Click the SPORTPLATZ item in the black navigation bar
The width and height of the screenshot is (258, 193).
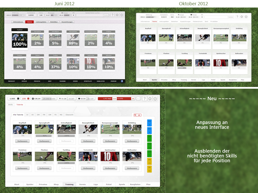pos(88,81)
